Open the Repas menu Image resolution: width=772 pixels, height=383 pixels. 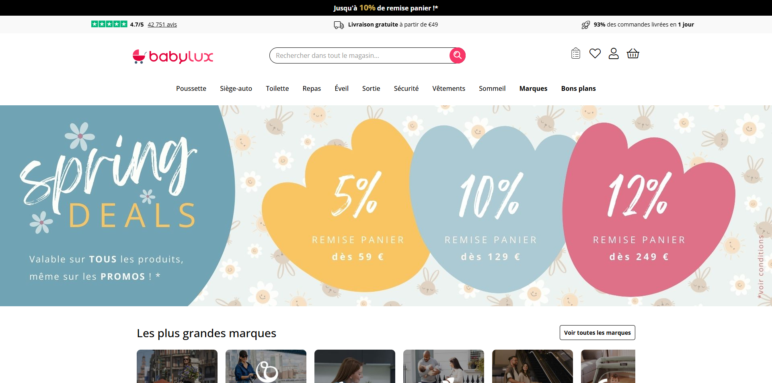312,88
